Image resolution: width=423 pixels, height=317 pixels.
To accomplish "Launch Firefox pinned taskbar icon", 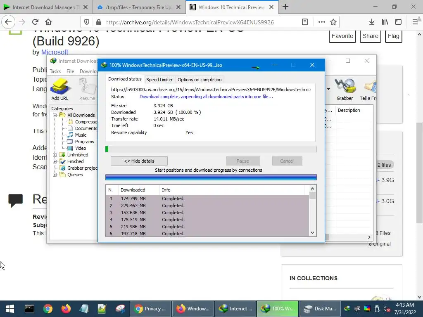I will (66, 309).
